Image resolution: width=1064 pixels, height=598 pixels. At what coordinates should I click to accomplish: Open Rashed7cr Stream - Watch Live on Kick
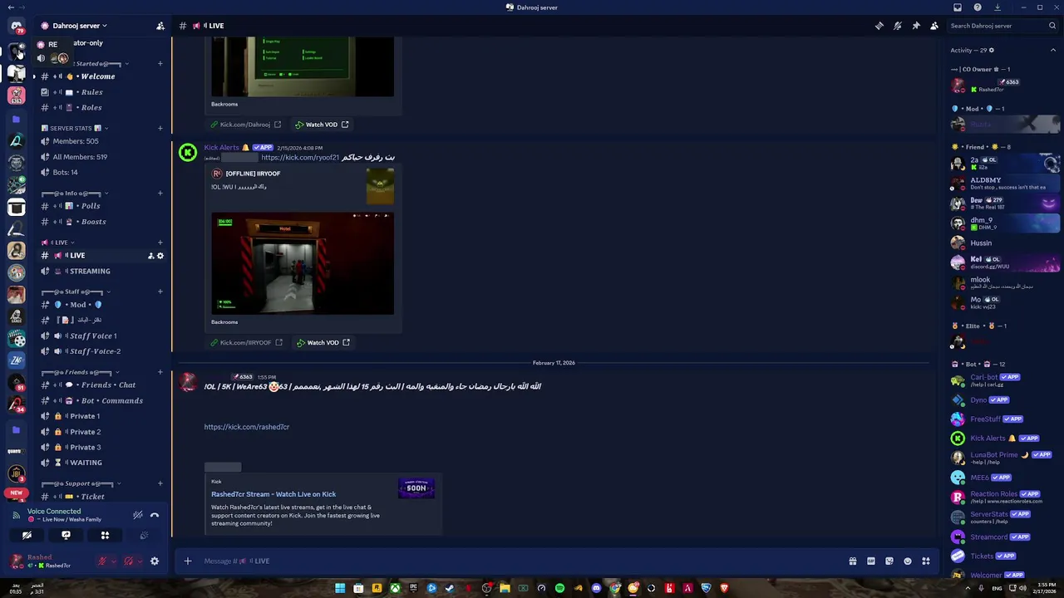pos(273,494)
